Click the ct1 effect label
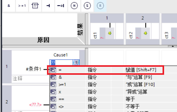This screenshot has width=177, height=112. (95, 35)
